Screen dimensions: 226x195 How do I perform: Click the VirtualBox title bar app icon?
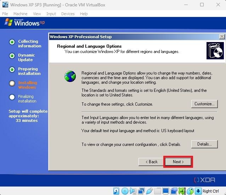point(5,5)
